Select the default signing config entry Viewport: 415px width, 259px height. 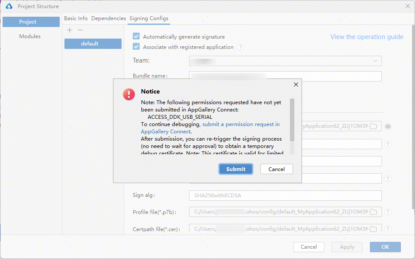click(x=93, y=44)
